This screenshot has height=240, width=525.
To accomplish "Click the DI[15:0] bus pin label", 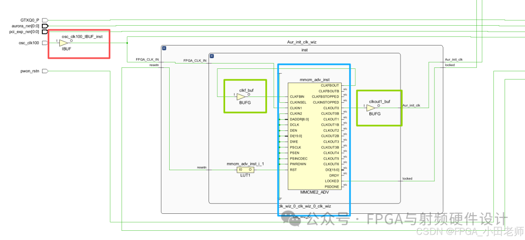I will [297, 136].
